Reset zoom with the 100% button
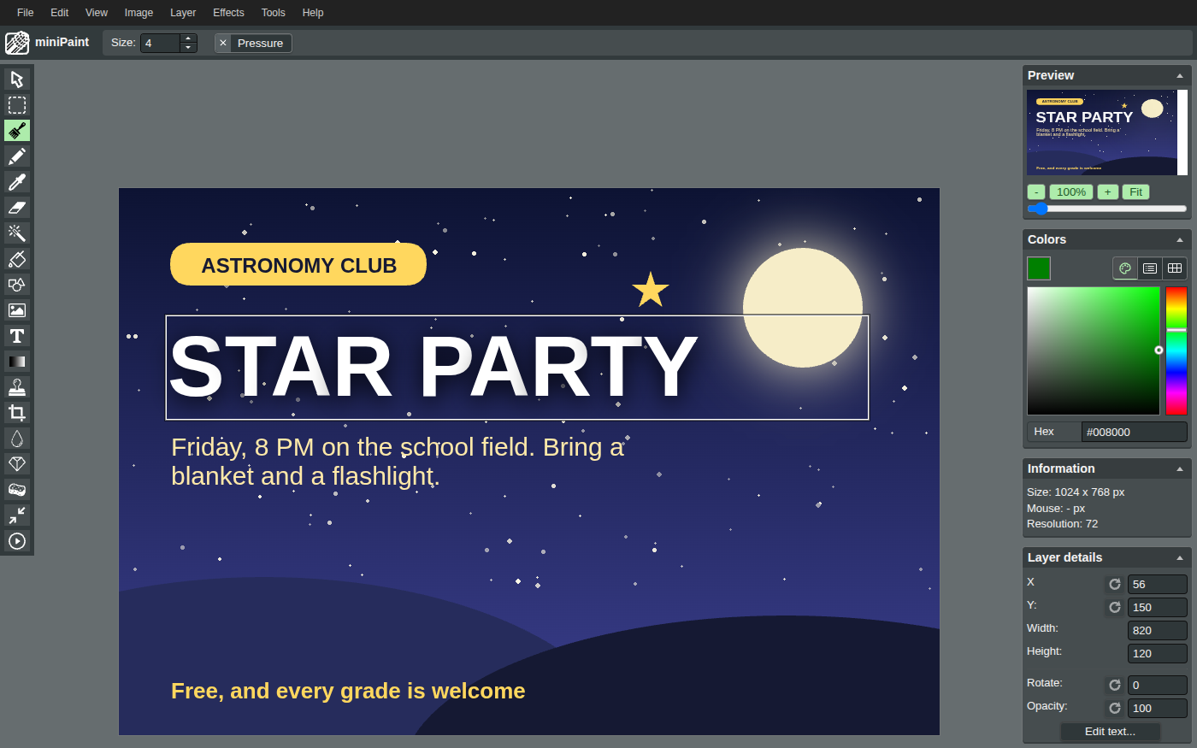Viewport: 1197px width, 748px height. (x=1071, y=192)
